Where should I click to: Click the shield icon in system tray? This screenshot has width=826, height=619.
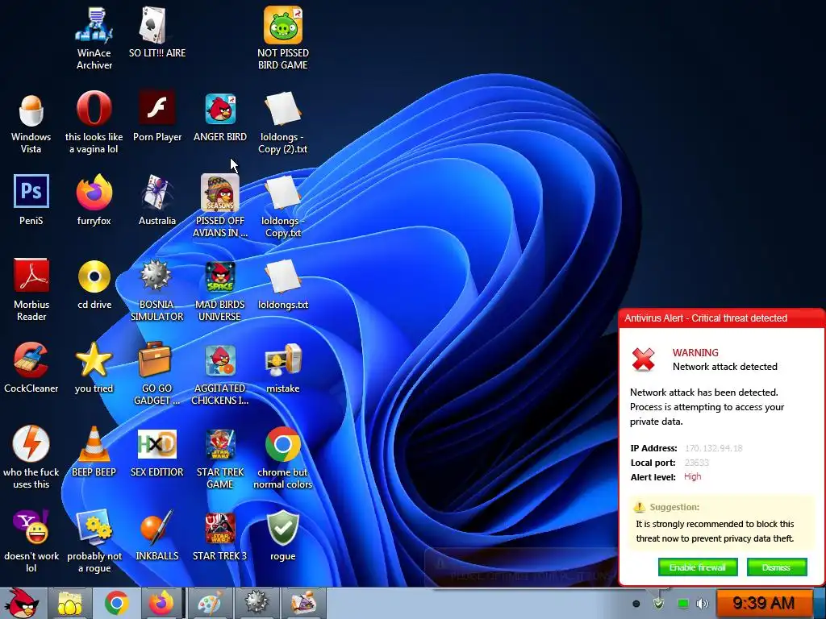point(658,603)
